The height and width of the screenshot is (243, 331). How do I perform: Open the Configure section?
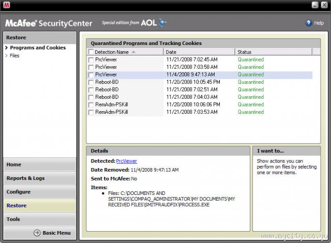(40, 192)
